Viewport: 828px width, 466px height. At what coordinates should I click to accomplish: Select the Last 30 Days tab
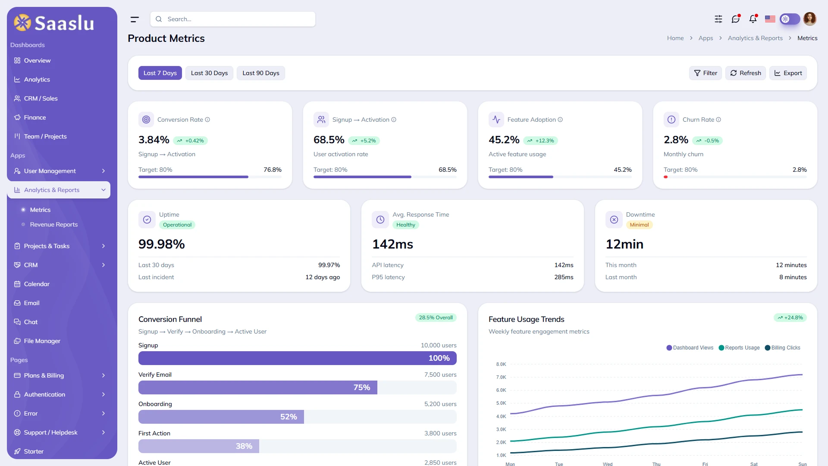[209, 73]
